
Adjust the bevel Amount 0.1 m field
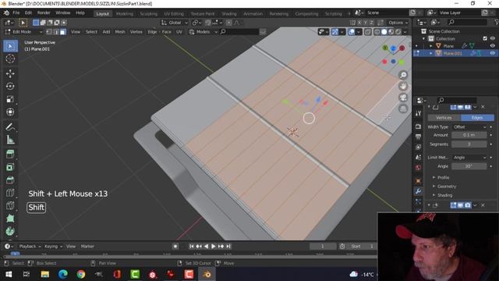coord(469,135)
